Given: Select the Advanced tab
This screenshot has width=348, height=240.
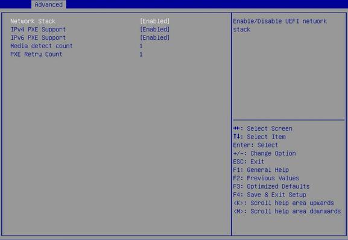Looking at the screenshot, I should pos(49,4).
